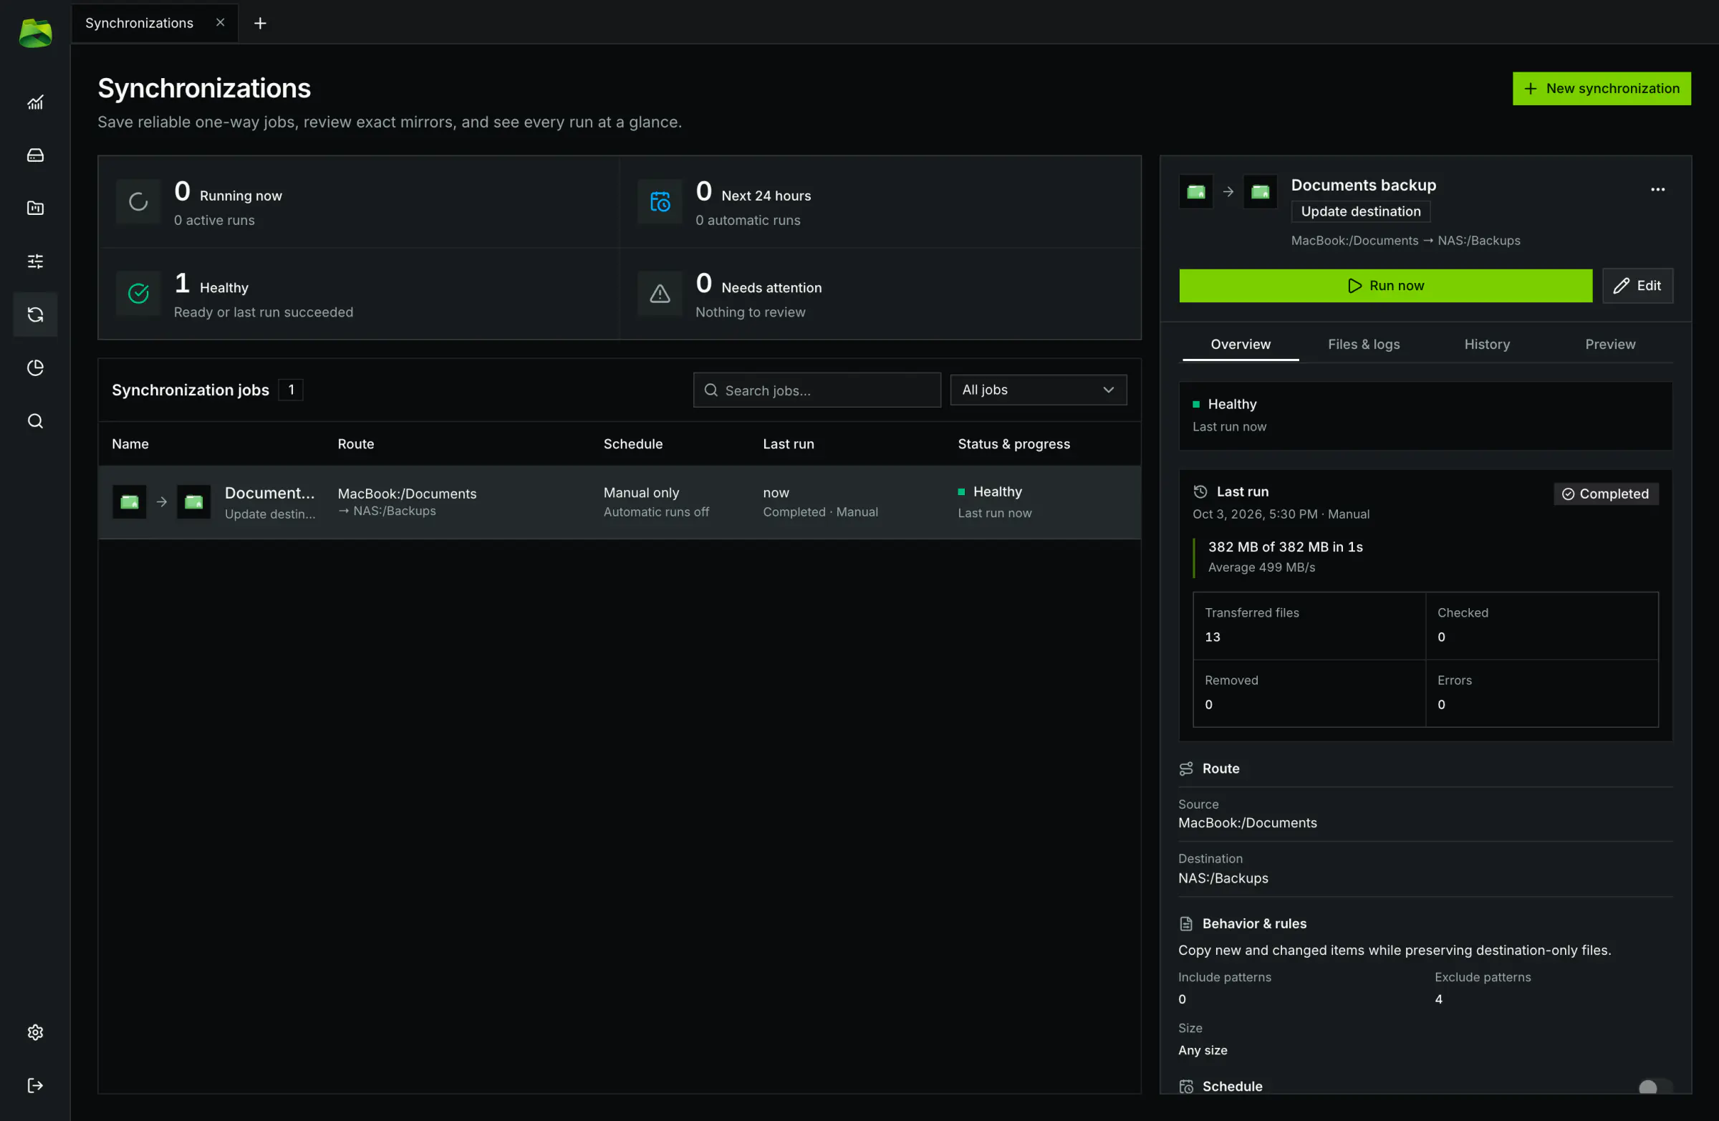Click the Edit button

(x=1637, y=286)
